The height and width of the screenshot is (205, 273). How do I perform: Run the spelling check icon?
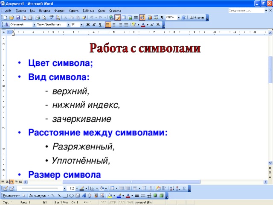(51, 18)
